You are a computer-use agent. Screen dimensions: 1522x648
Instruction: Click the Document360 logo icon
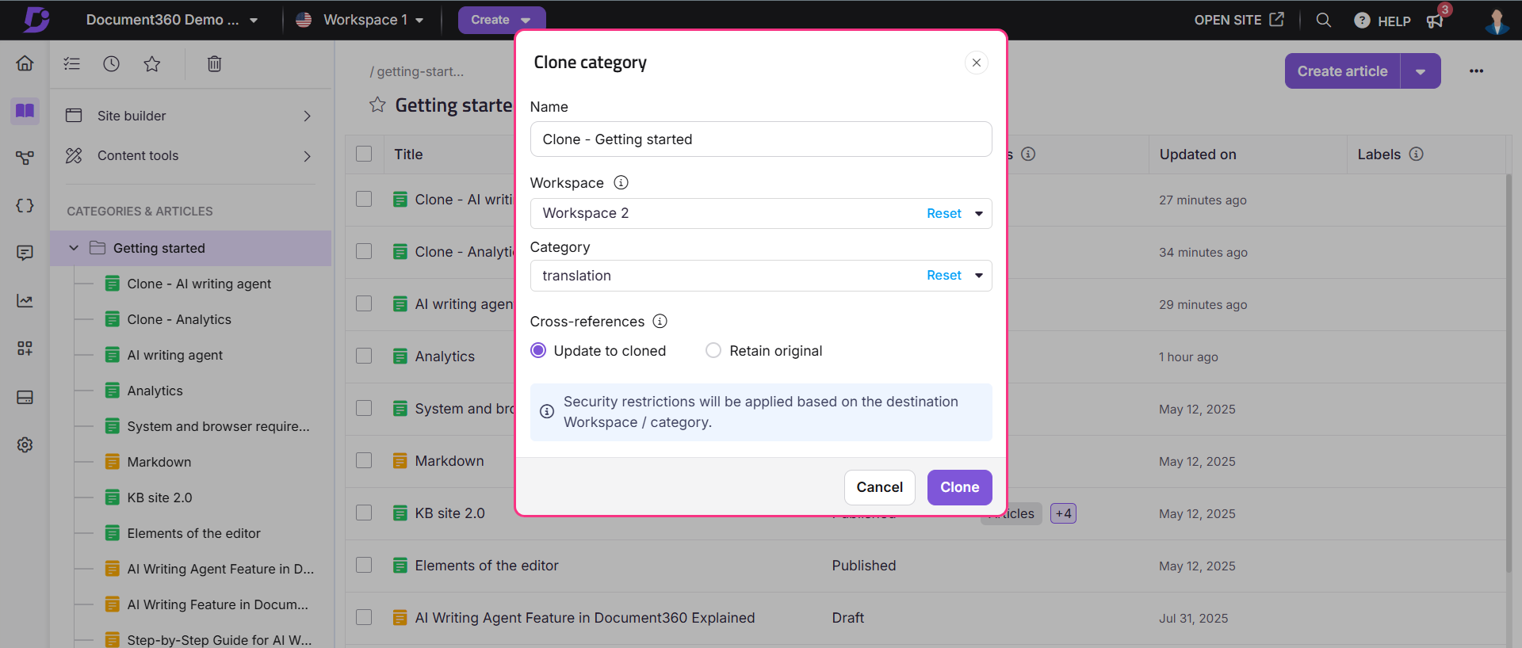pos(36,20)
